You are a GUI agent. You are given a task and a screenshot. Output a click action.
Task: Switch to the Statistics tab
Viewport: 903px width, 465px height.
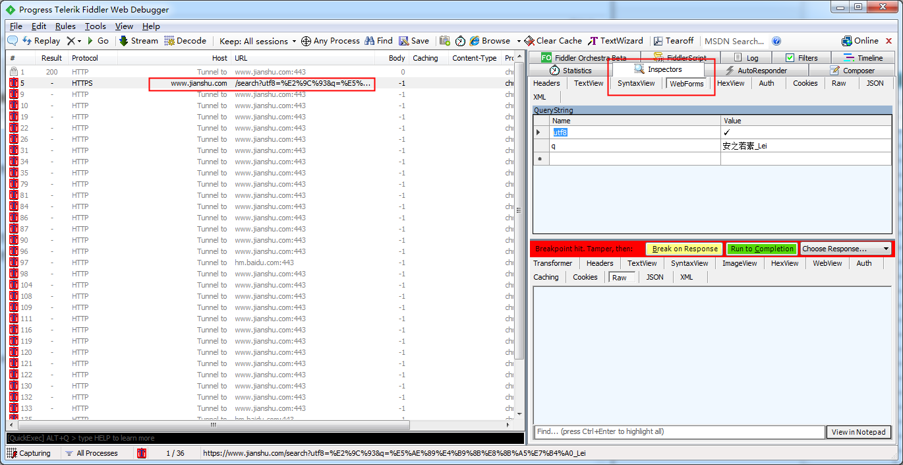(x=570, y=71)
